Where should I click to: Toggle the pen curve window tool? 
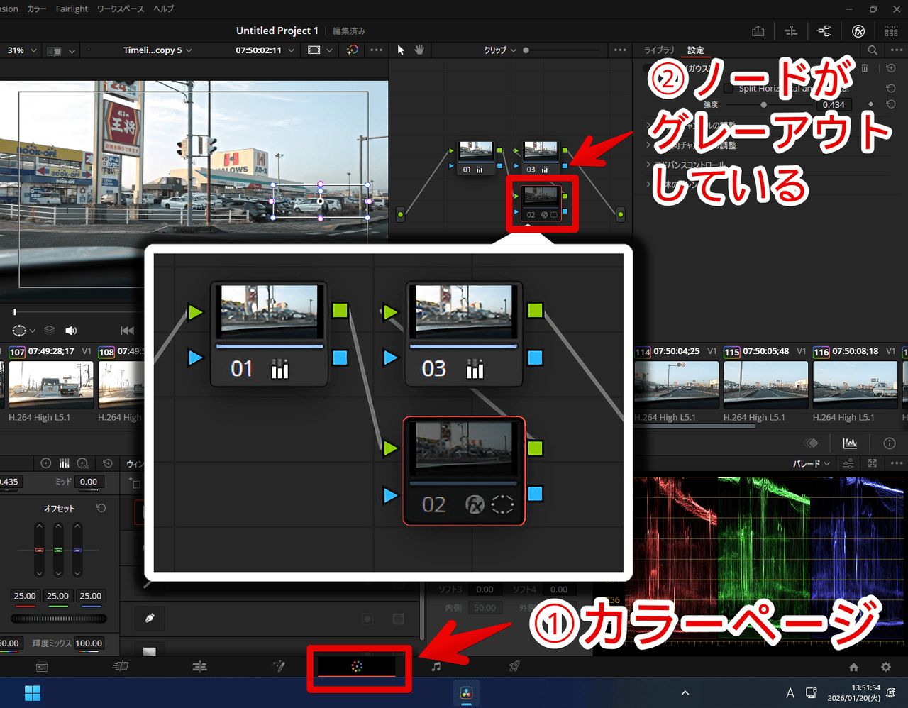tap(150, 618)
